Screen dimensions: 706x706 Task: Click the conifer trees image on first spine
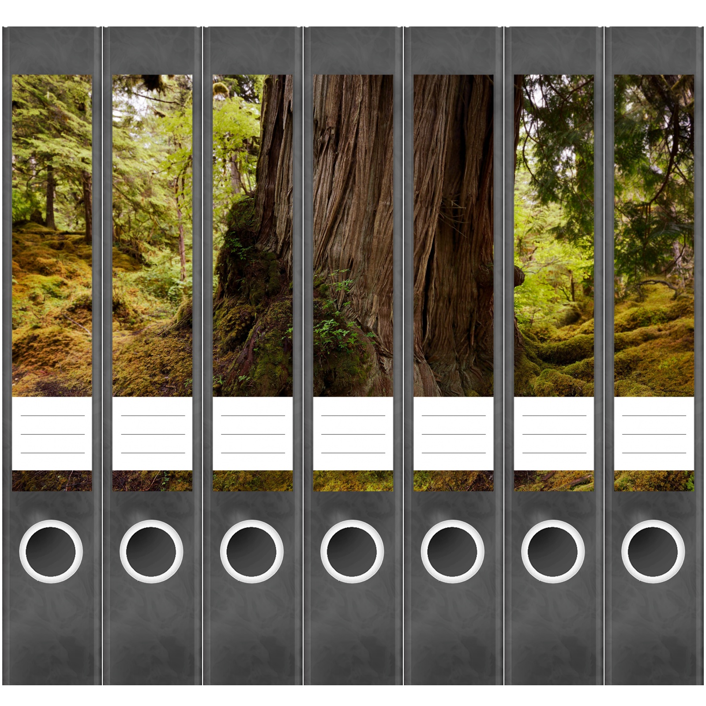pyautogui.click(x=52, y=236)
